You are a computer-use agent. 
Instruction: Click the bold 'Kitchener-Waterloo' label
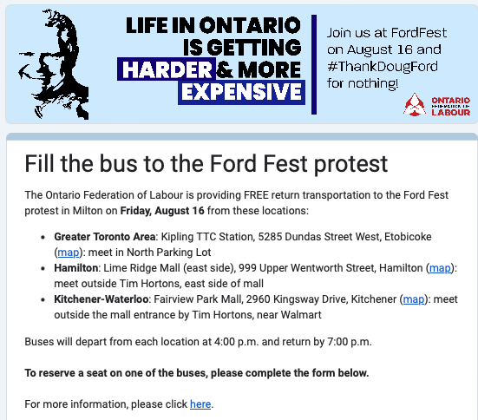pos(101,299)
